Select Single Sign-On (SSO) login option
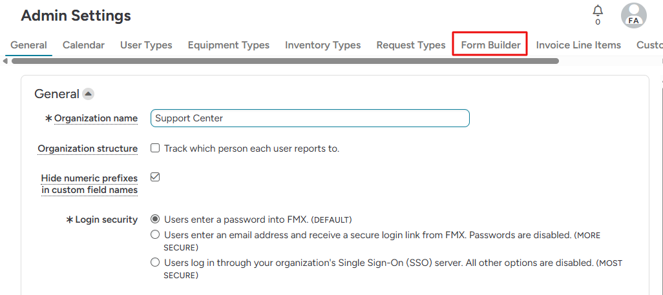Viewport: 663px width, 295px height. [x=155, y=263]
